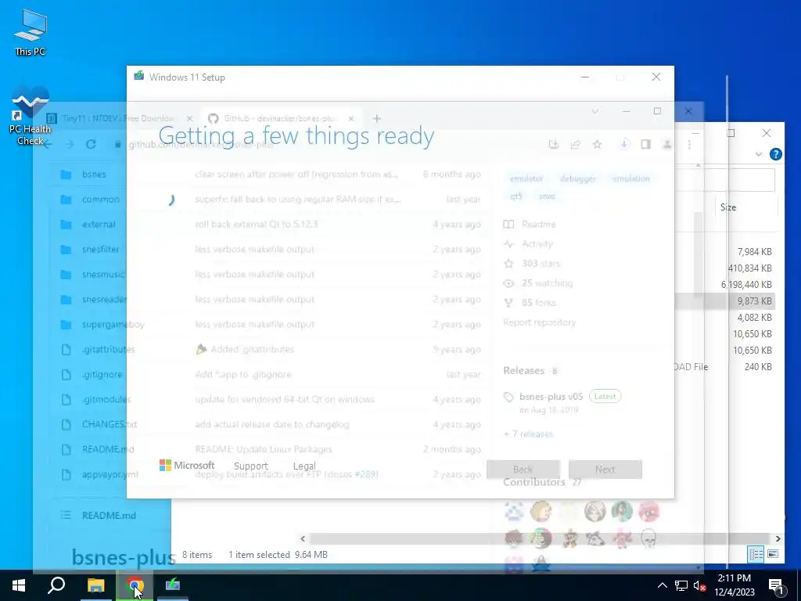Open the supergameboy folder on GitHub
The width and height of the screenshot is (801, 601).
(x=113, y=325)
